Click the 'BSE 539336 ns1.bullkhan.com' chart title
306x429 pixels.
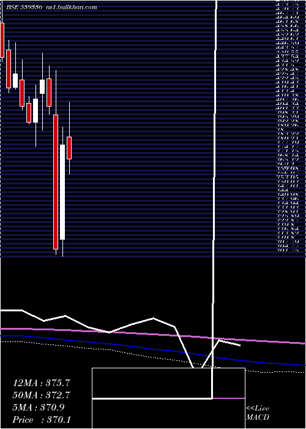[x=51, y=7]
